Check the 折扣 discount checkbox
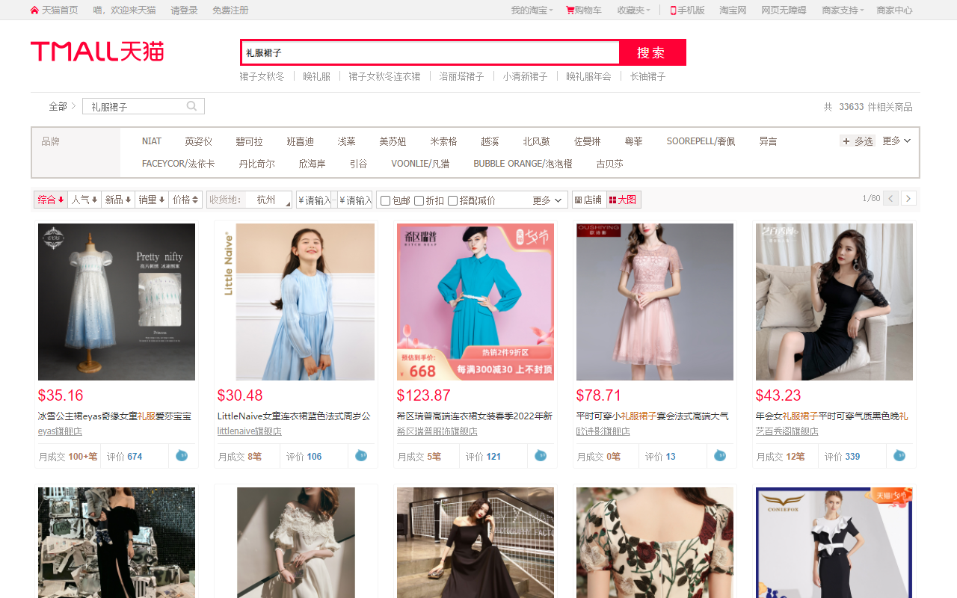Screen dimensions: 957x598 coord(419,200)
